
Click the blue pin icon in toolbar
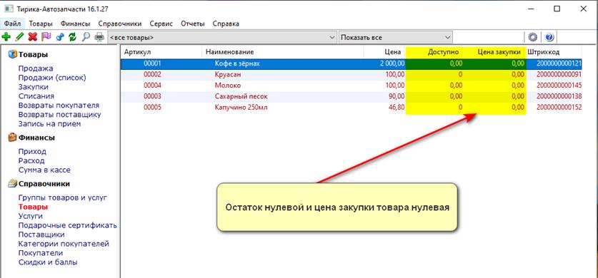pos(59,37)
